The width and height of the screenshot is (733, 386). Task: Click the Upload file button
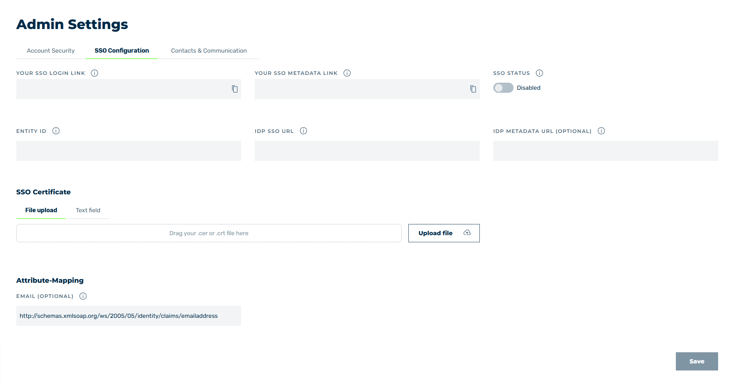[x=444, y=233]
